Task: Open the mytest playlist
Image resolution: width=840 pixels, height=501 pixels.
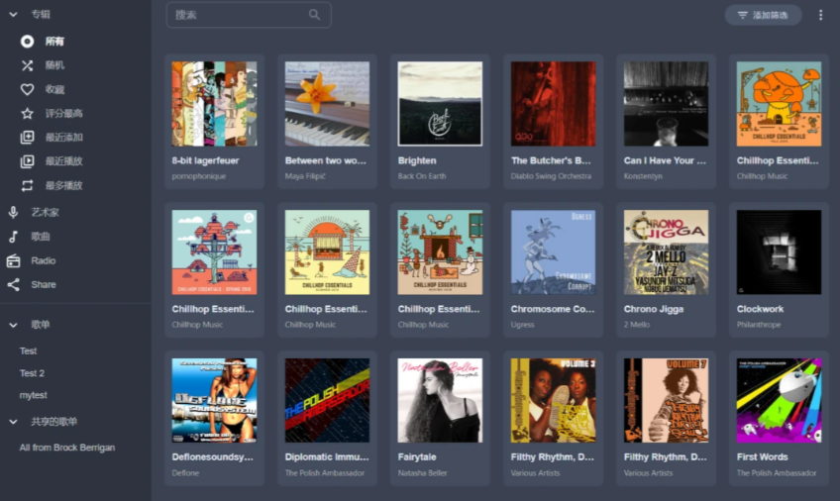Action: [x=34, y=395]
